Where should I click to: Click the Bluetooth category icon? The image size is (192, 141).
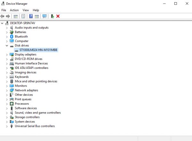12,37
